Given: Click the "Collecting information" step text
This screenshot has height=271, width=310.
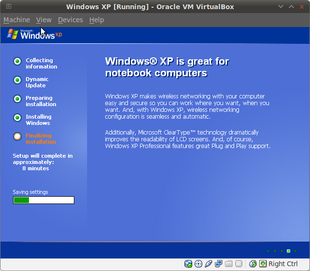Looking at the screenshot, I should pyautogui.click(x=42, y=63).
